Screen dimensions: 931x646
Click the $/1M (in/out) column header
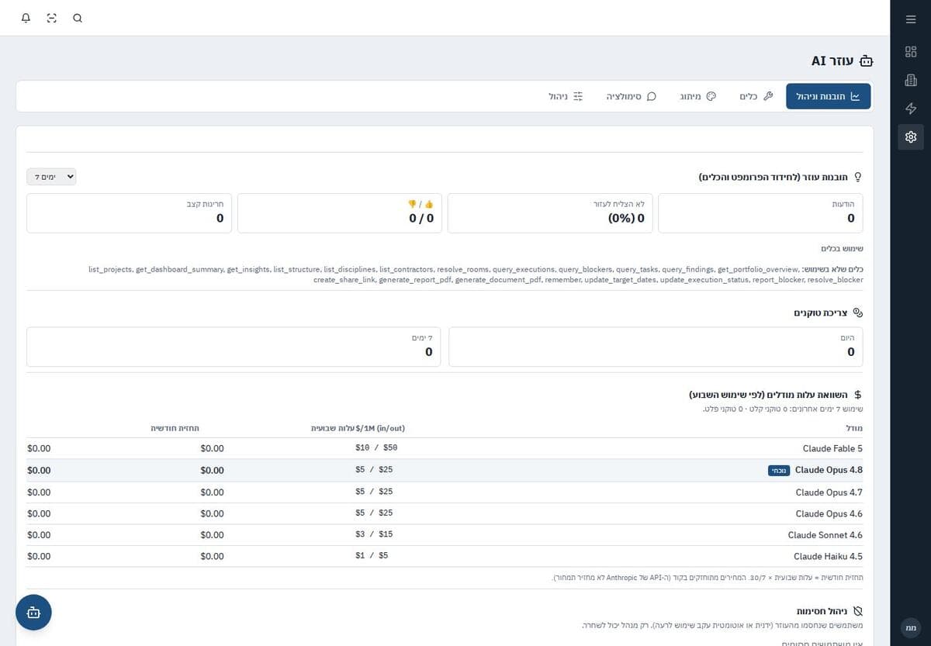pyautogui.click(x=380, y=428)
